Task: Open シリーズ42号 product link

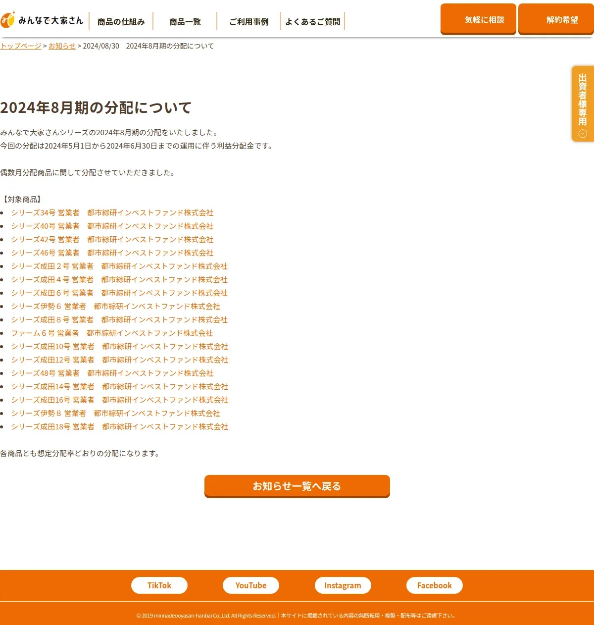Action: pos(112,240)
